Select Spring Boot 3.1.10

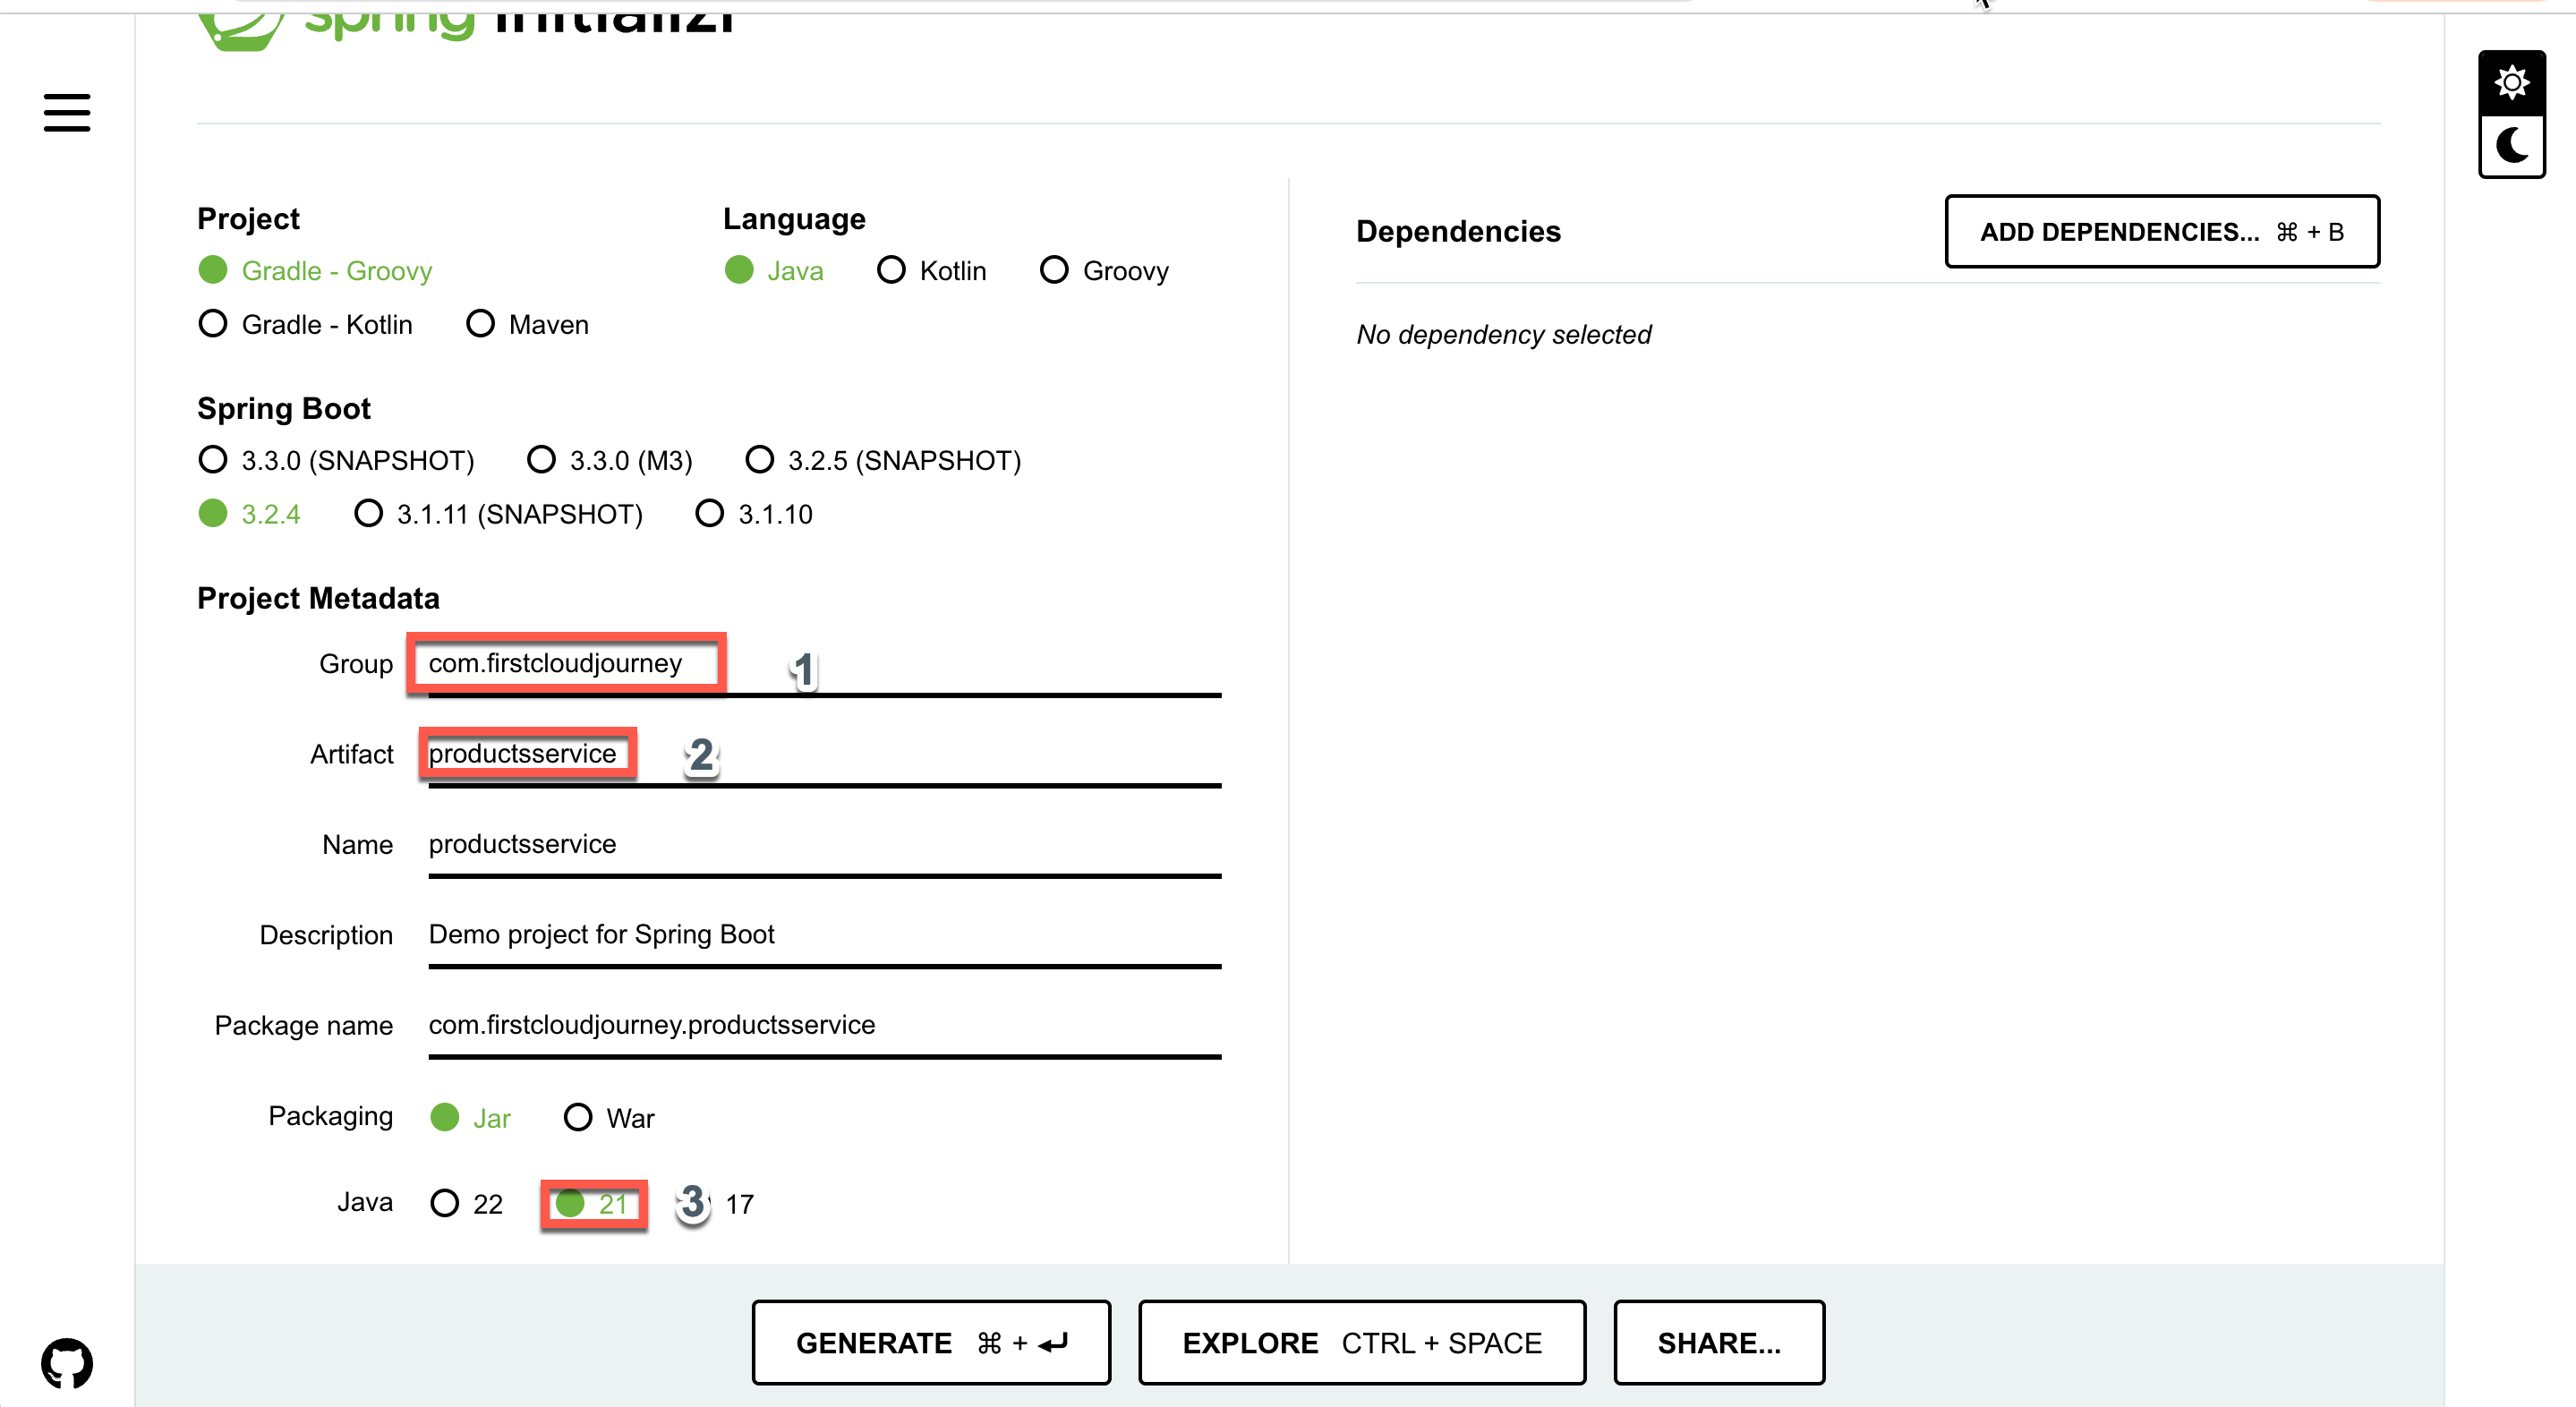click(x=754, y=514)
